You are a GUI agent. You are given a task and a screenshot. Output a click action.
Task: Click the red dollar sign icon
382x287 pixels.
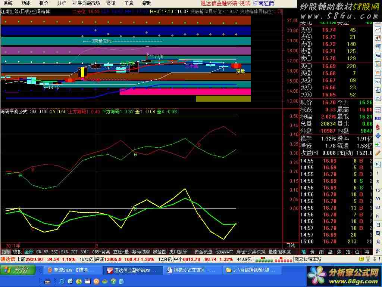pyautogui.click(x=378, y=127)
